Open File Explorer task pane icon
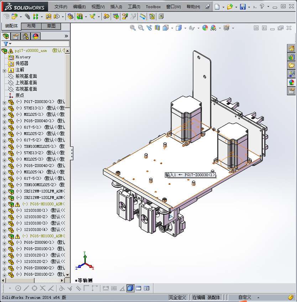This screenshot has width=297, height=302. point(291,65)
